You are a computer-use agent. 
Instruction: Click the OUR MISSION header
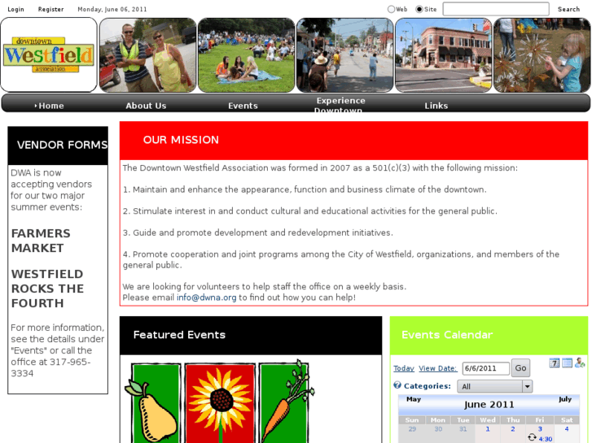point(353,141)
